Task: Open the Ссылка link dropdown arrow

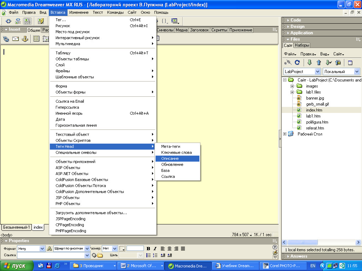Action: pos(87,255)
